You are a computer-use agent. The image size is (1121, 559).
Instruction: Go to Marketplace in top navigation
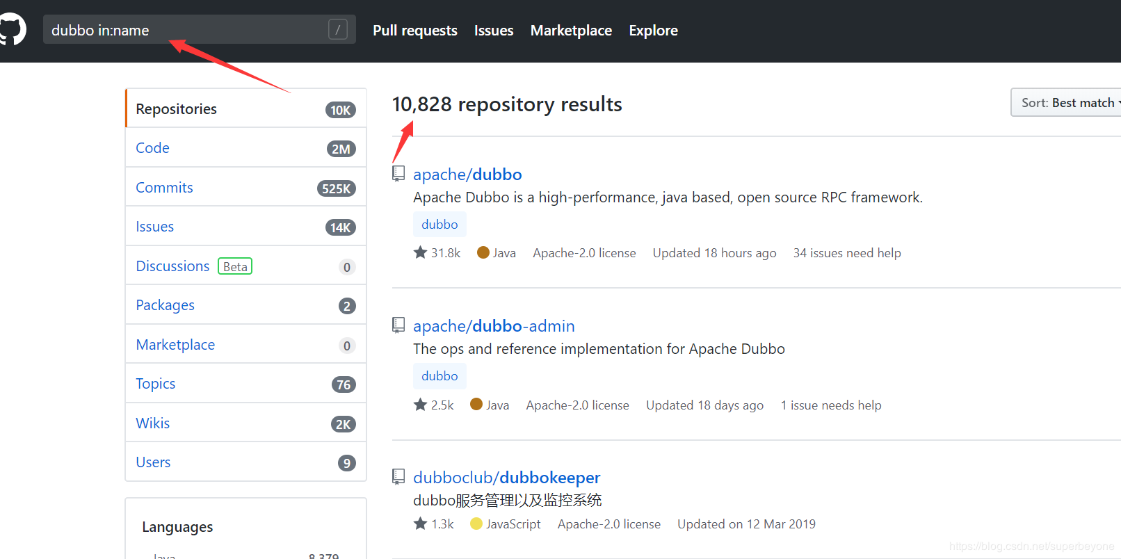pos(571,31)
